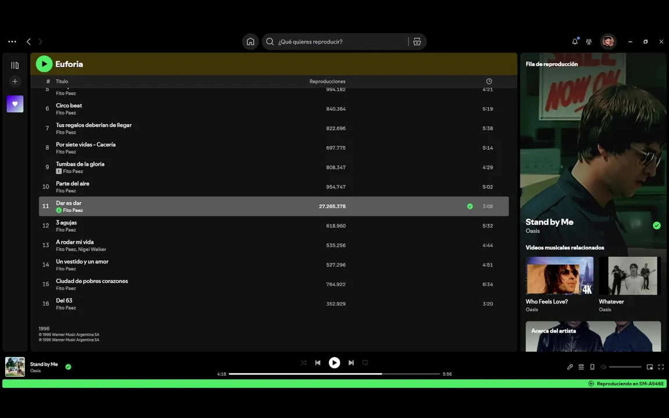
Task: Select the Tumbas de la gloria track
Action: pyautogui.click(x=274, y=167)
